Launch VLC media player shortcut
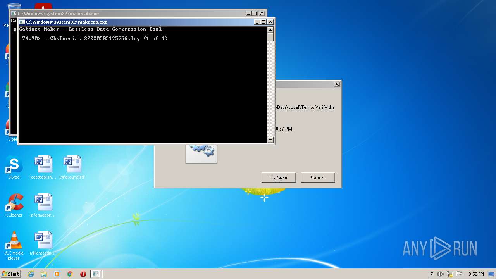496x279 pixels. (14, 246)
